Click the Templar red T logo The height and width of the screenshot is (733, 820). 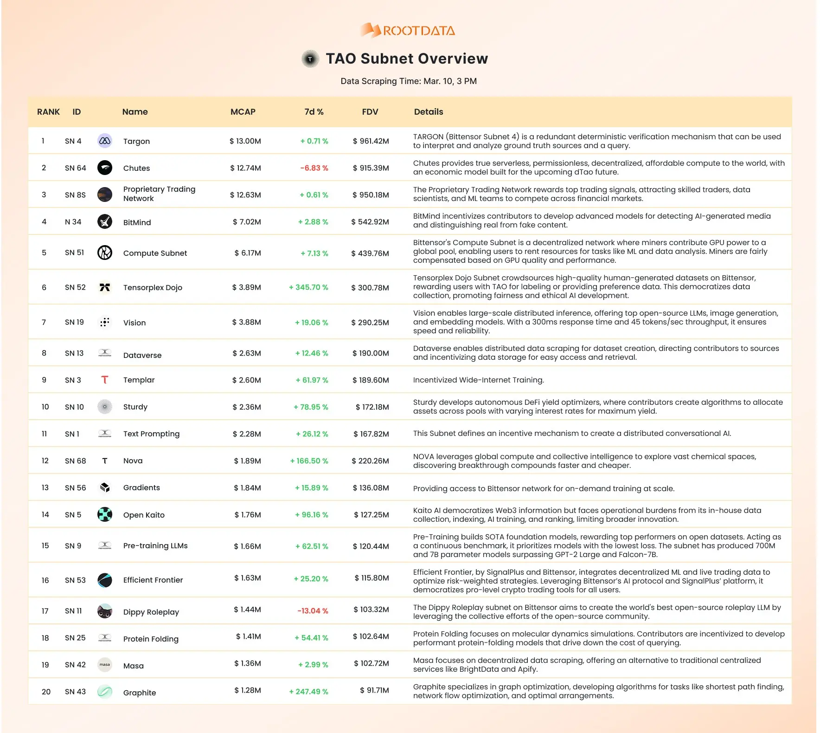coord(105,379)
